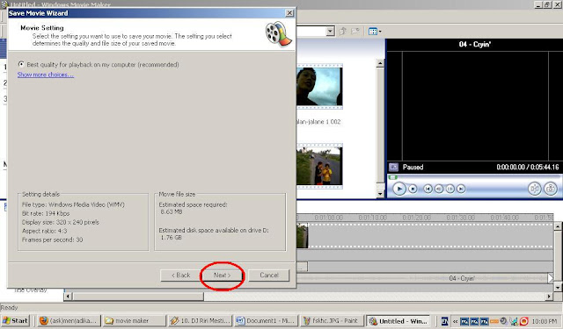Select the top video clip thumbnail
Viewport: 563px width, 329px height.
click(319, 86)
